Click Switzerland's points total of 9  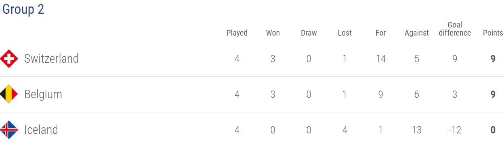point(493,59)
